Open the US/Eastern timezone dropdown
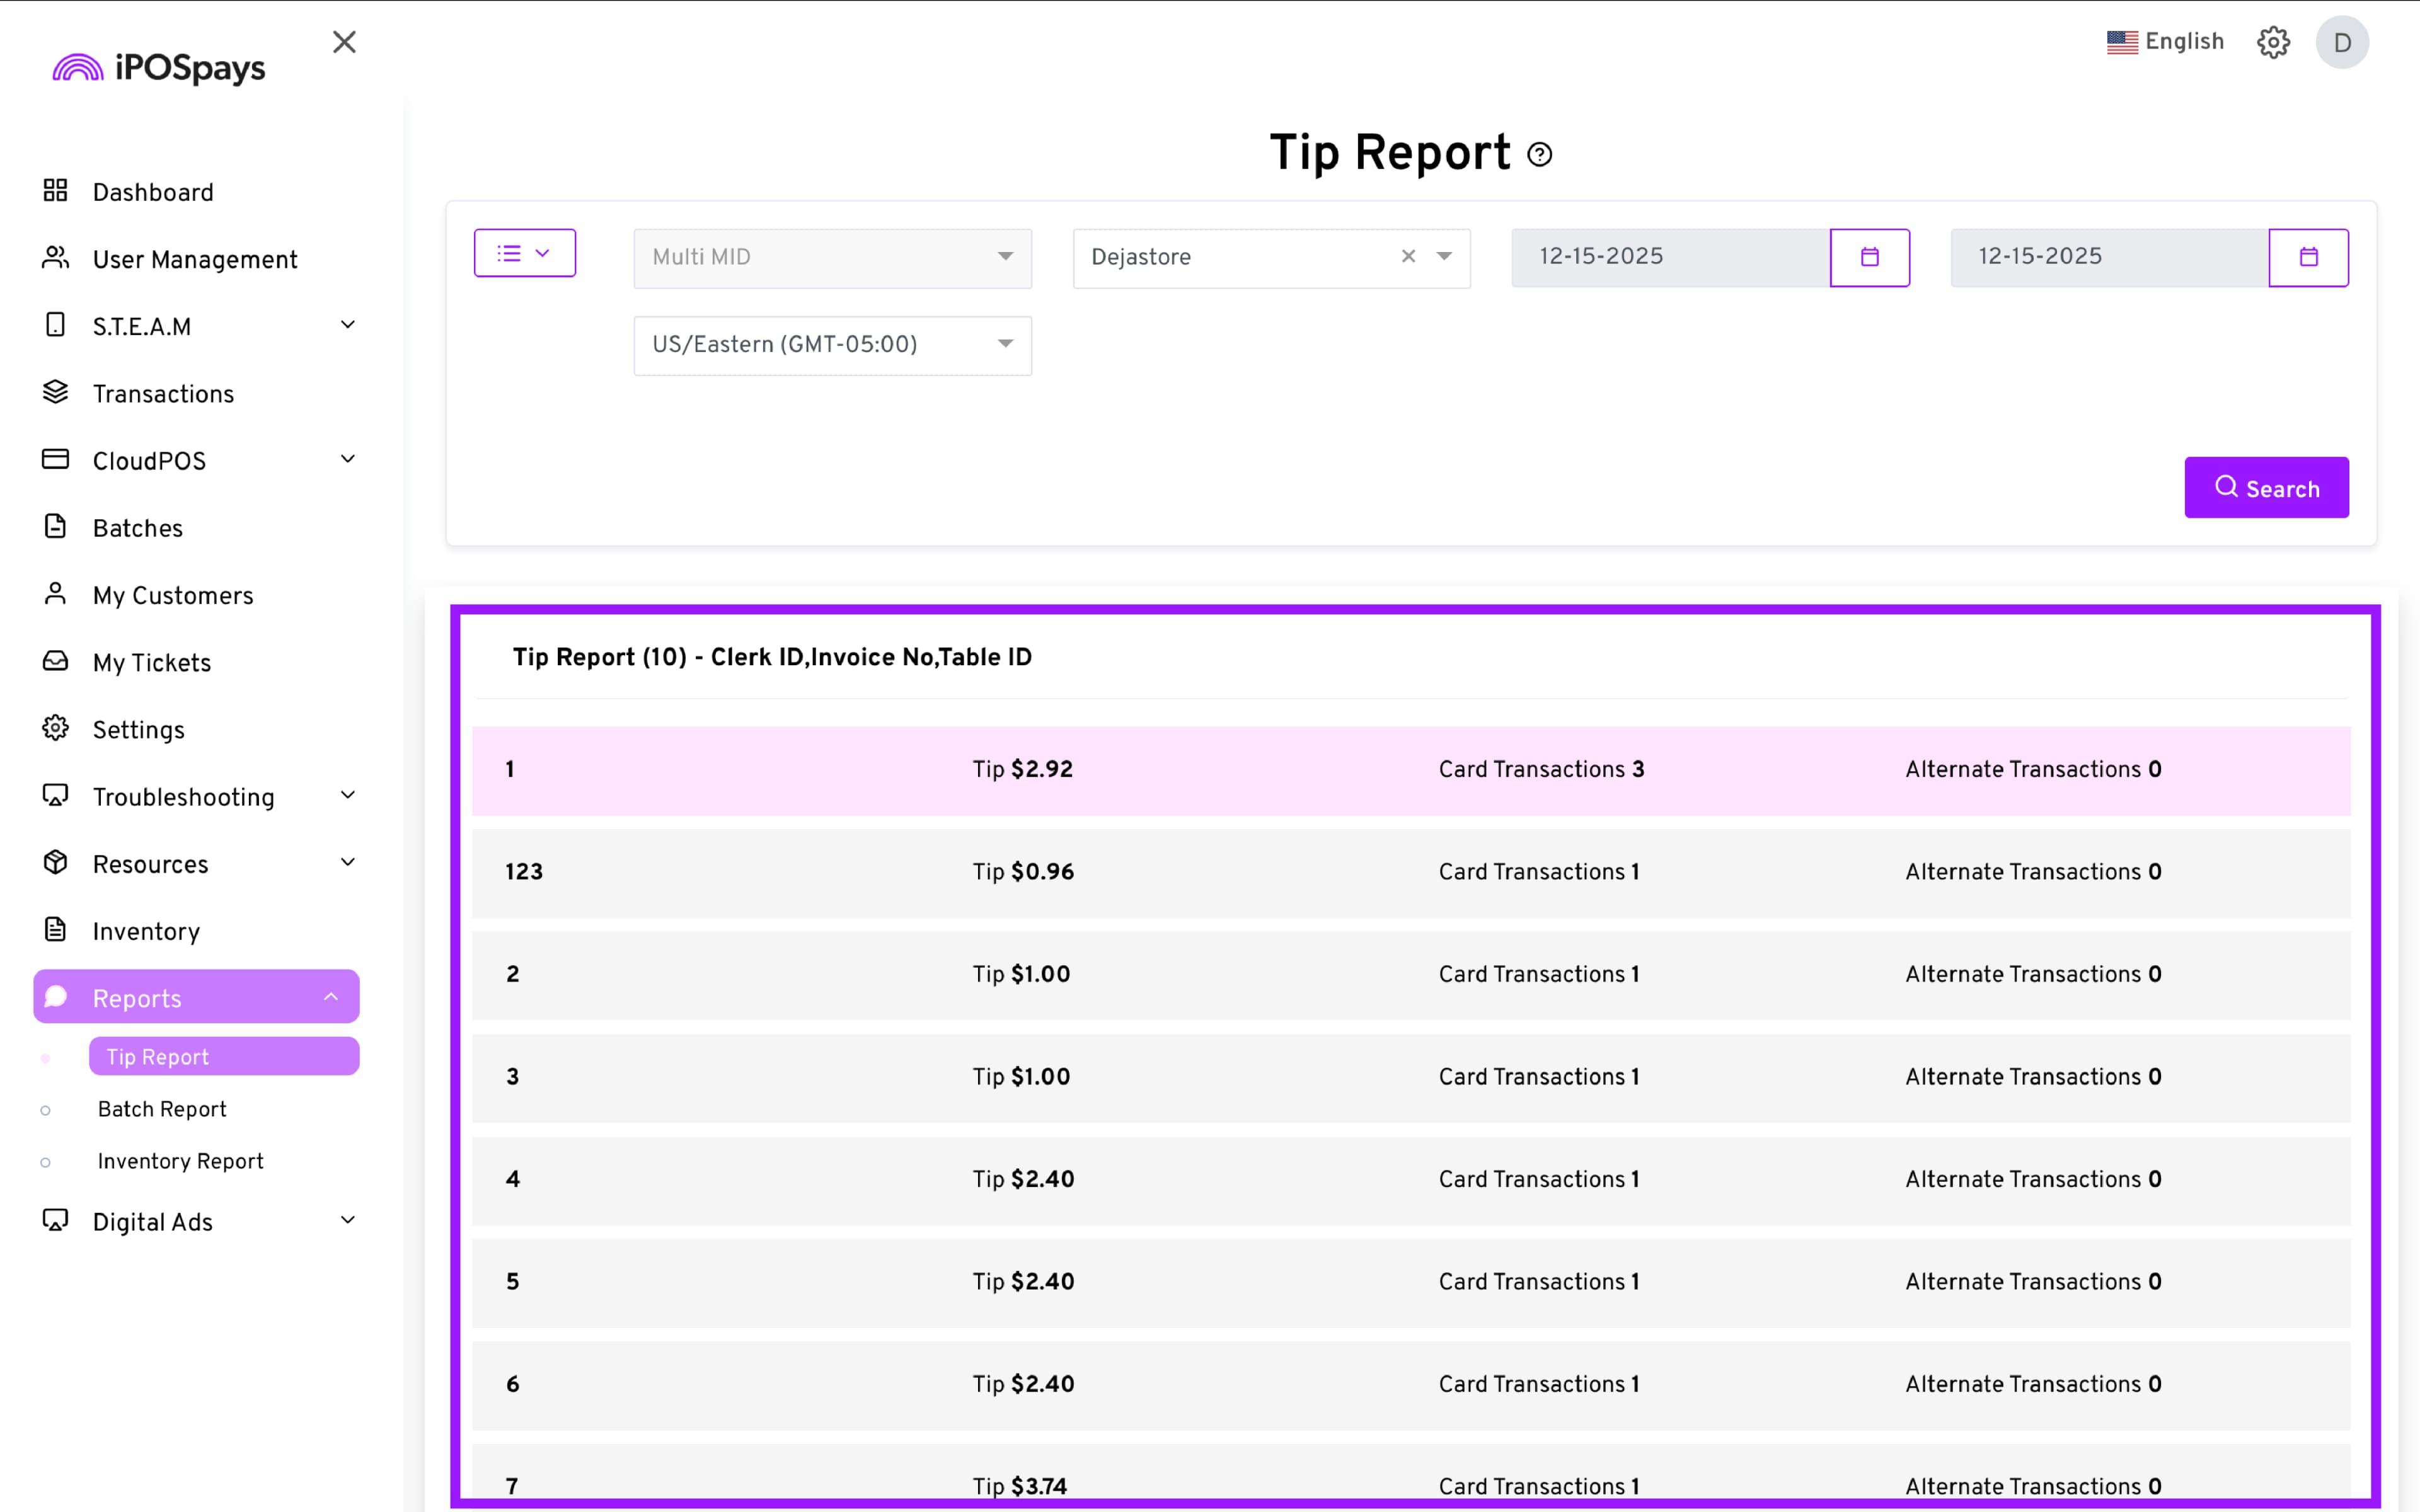 (x=832, y=344)
